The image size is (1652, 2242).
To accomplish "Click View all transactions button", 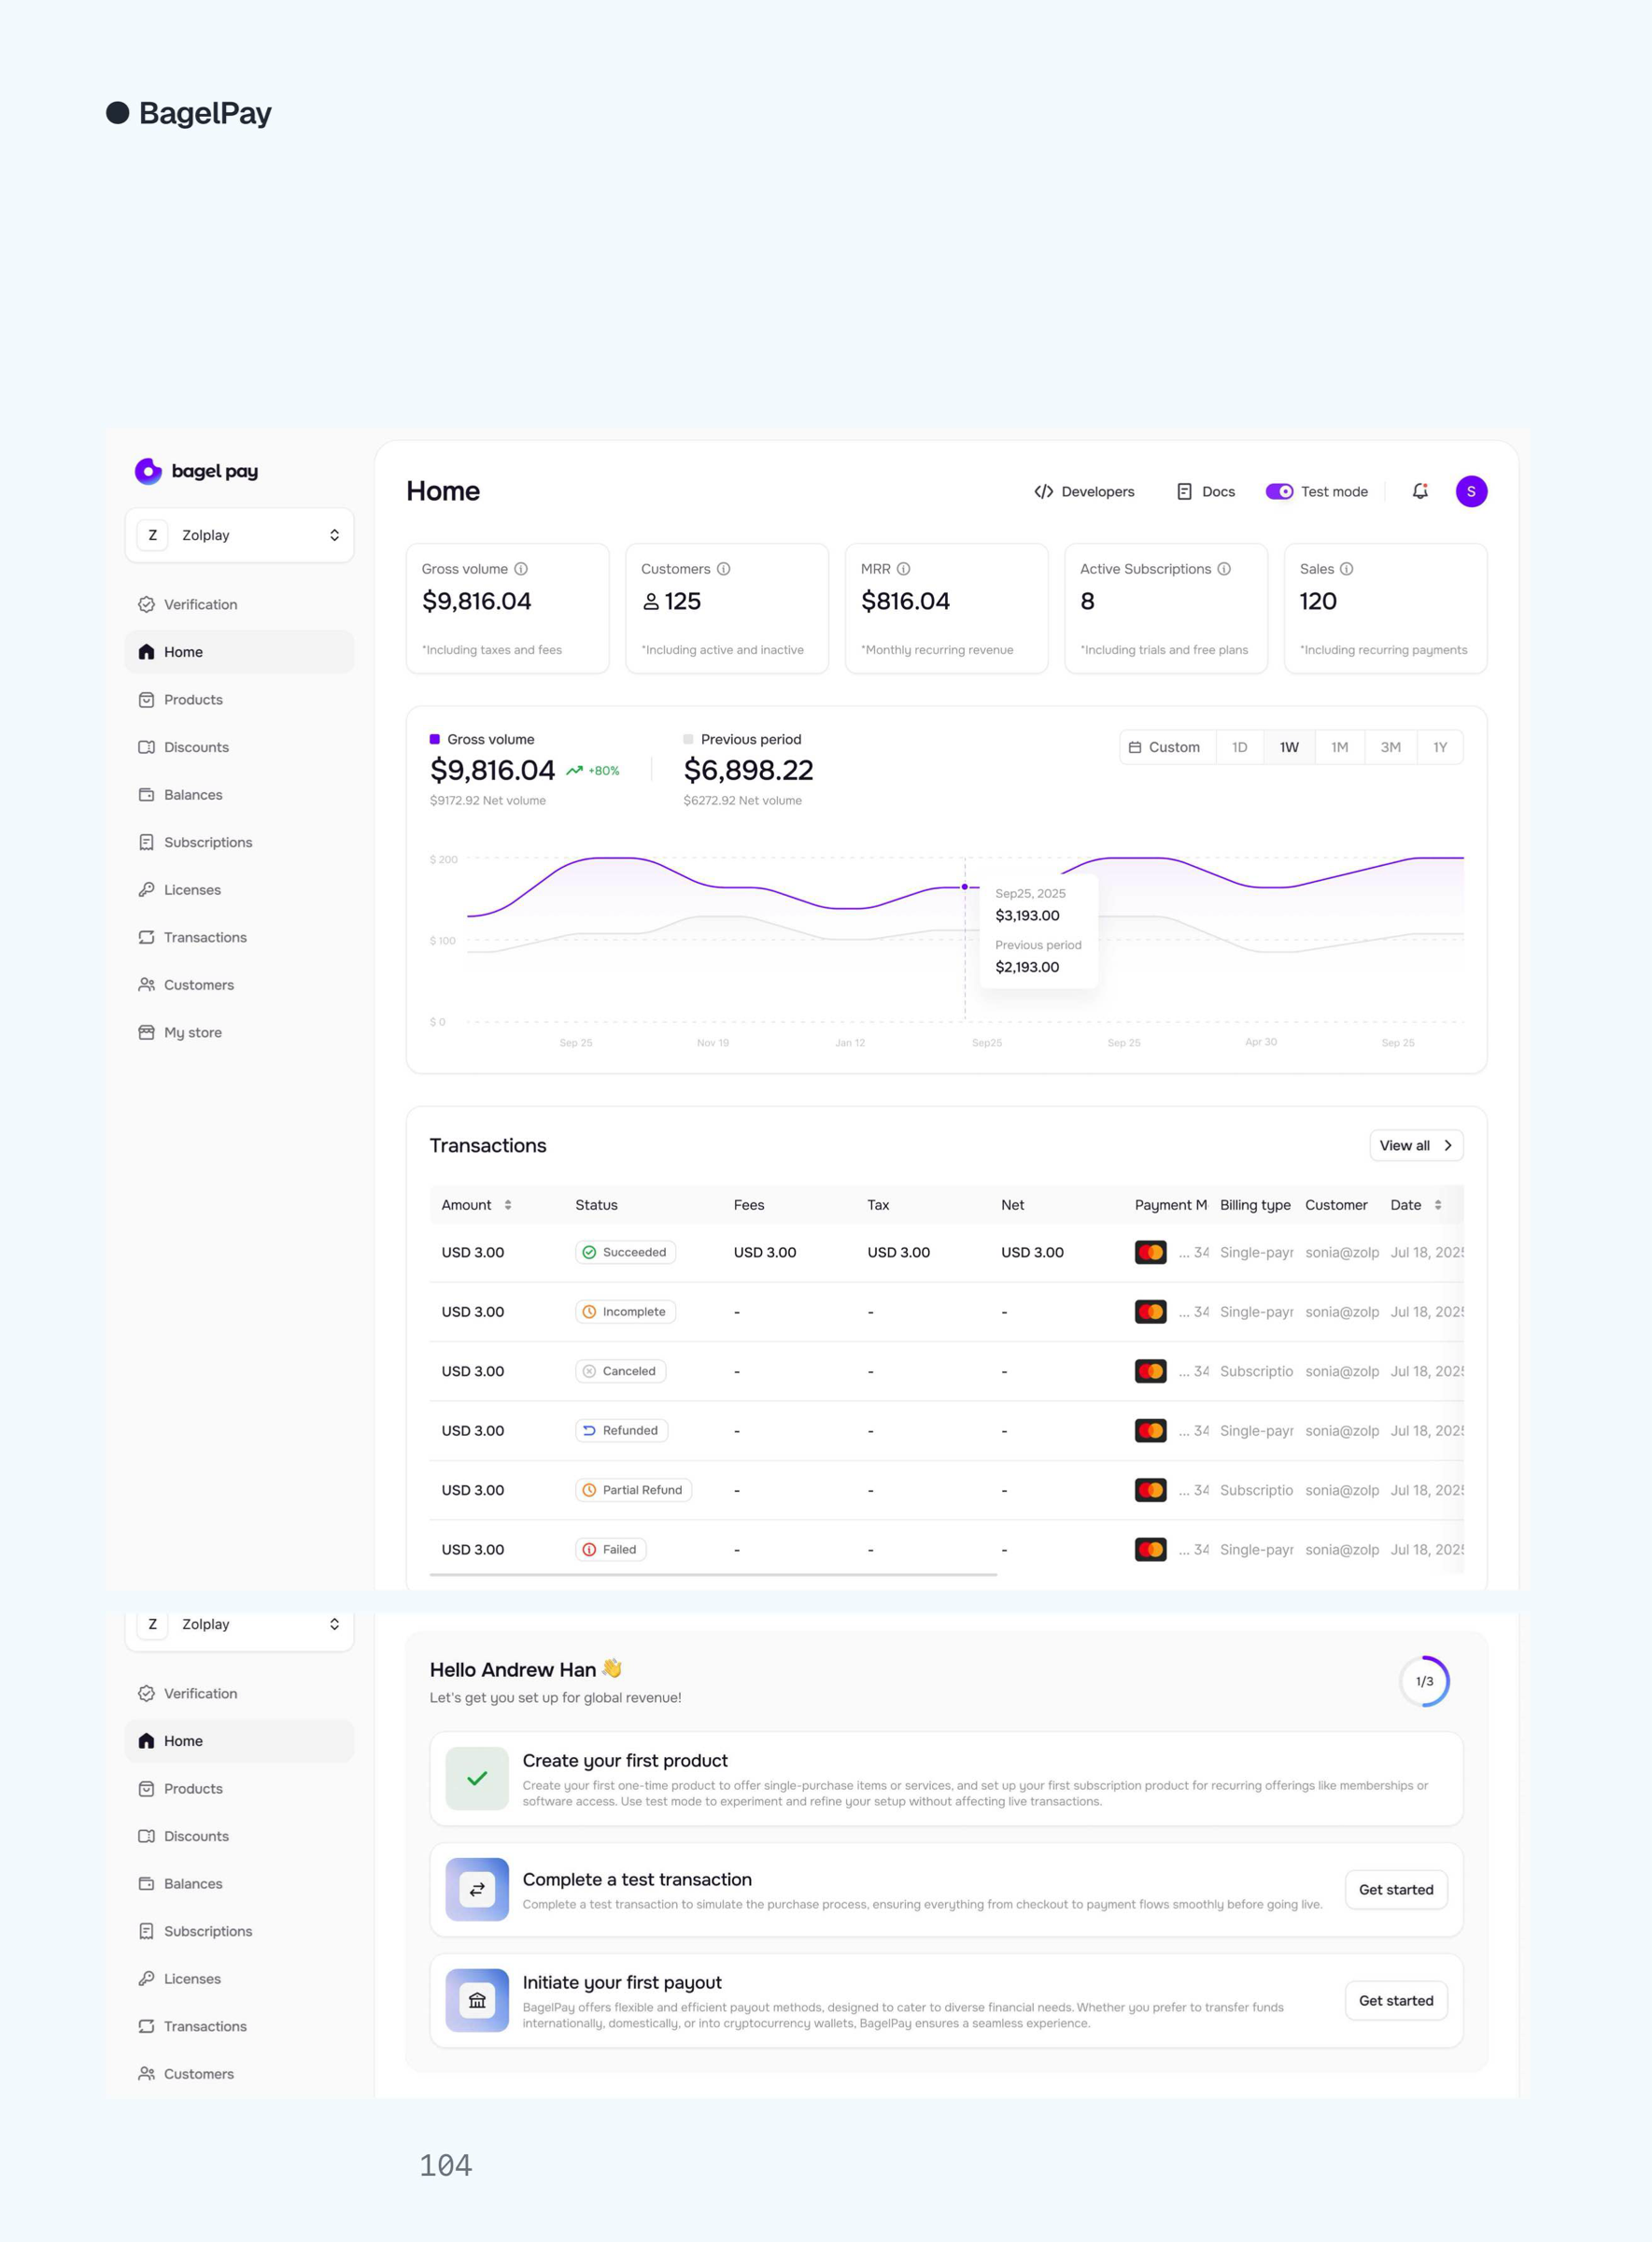I will (1415, 1145).
